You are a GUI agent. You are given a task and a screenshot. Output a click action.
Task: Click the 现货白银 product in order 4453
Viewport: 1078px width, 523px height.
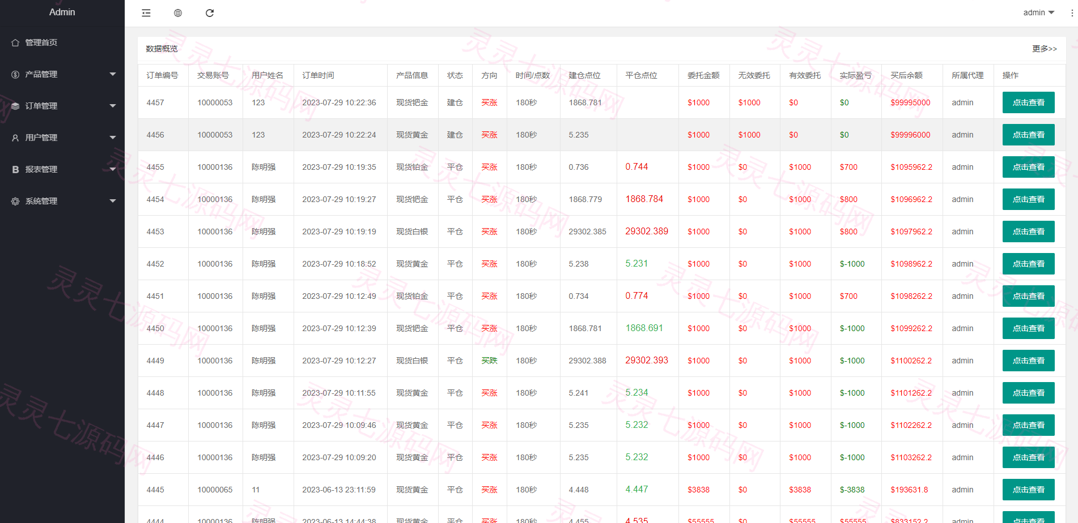[412, 232]
